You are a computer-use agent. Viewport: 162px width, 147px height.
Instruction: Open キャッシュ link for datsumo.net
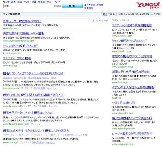click(x=53, y=106)
